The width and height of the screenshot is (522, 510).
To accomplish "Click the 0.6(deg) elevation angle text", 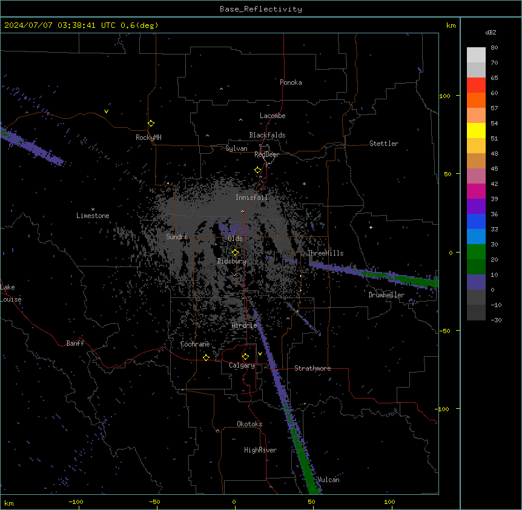I will [x=139, y=25].
